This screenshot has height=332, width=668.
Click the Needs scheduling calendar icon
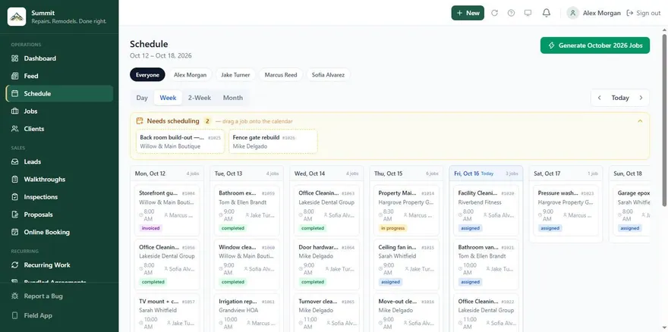point(140,121)
